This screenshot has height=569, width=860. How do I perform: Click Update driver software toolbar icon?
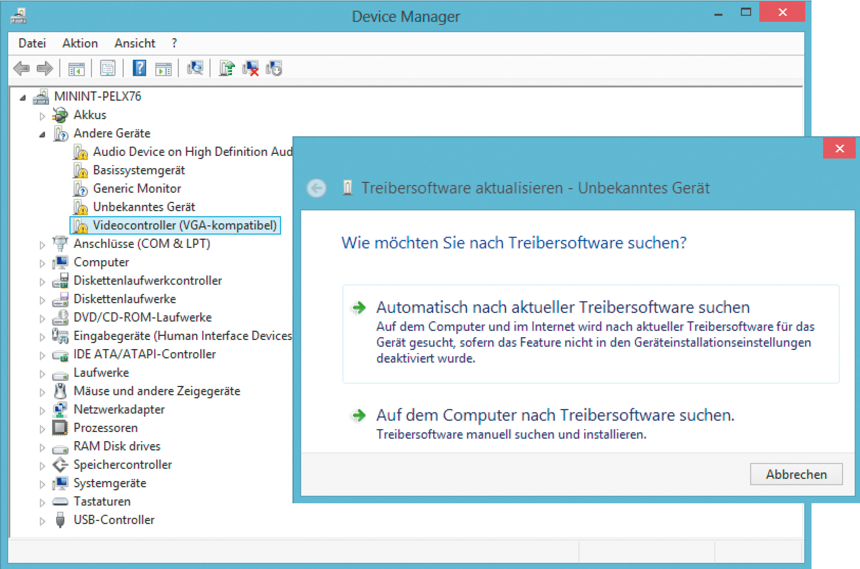(227, 68)
